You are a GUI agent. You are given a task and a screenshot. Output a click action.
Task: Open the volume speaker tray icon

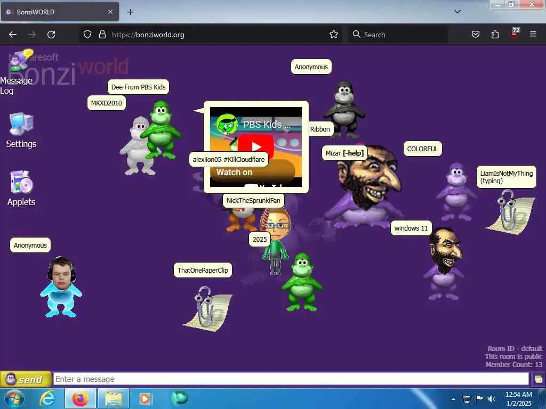point(492,399)
